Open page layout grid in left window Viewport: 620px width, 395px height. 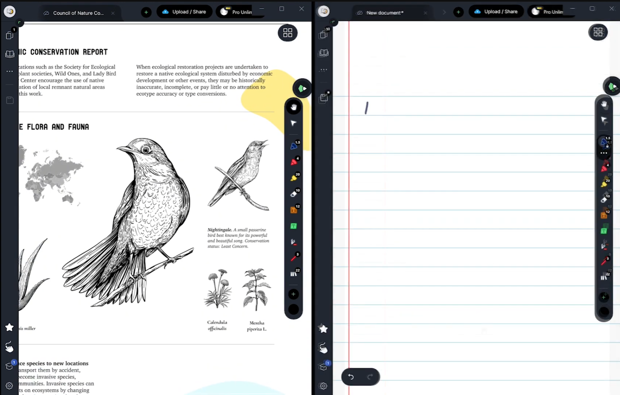[288, 33]
